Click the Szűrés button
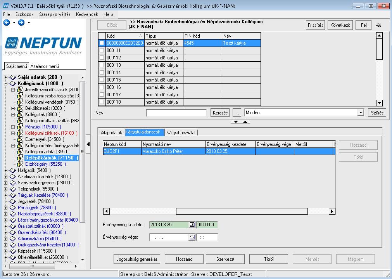Image resolution: width=392 pixels, height=279 pixels. [x=377, y=113]
